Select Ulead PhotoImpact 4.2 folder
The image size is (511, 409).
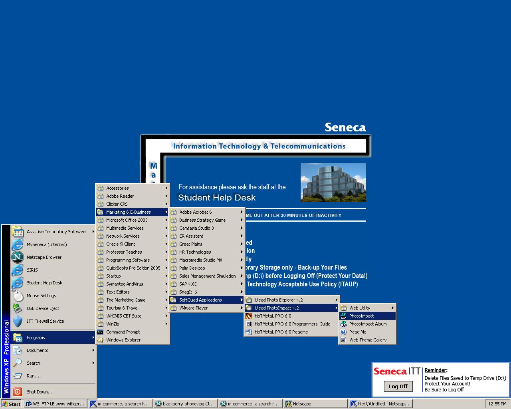point(292,308)
